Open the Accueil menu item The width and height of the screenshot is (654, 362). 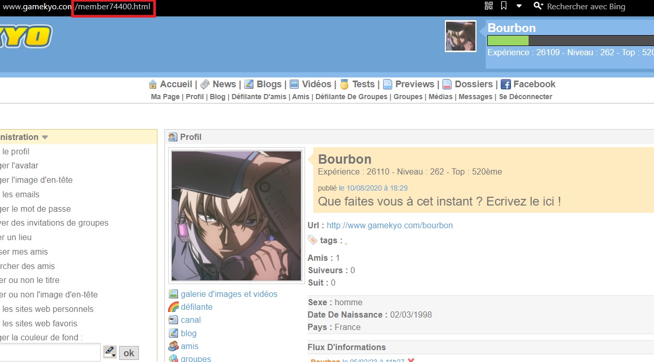(x=176, y=84)
